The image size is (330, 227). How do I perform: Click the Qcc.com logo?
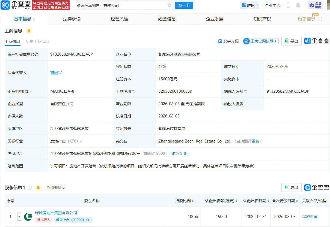(x=16, y=5)
